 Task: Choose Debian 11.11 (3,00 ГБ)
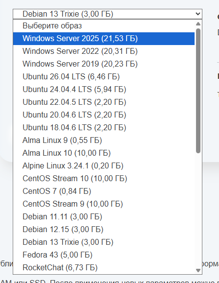click(x=104, y=216)
